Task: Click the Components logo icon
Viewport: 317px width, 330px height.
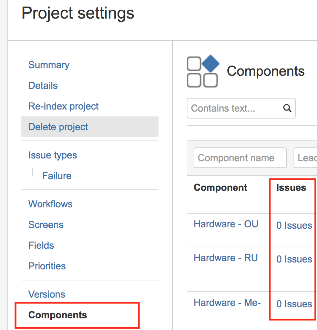Action: coord(203,71)
